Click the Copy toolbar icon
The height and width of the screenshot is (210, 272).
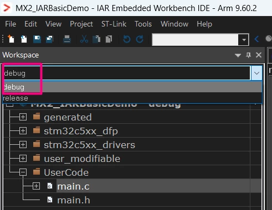[96, 39]
